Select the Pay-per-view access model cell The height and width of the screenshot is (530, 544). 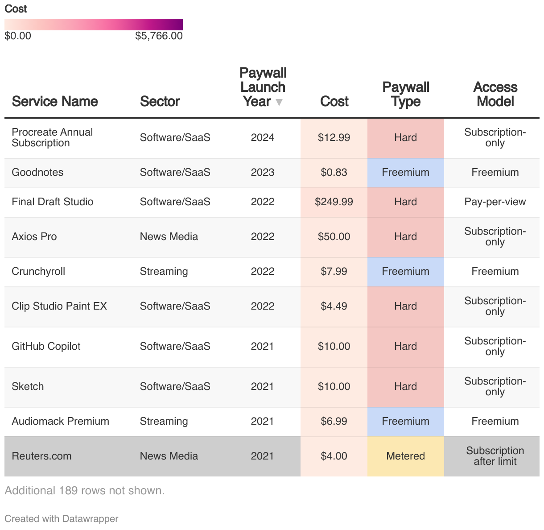coord(495,202)
